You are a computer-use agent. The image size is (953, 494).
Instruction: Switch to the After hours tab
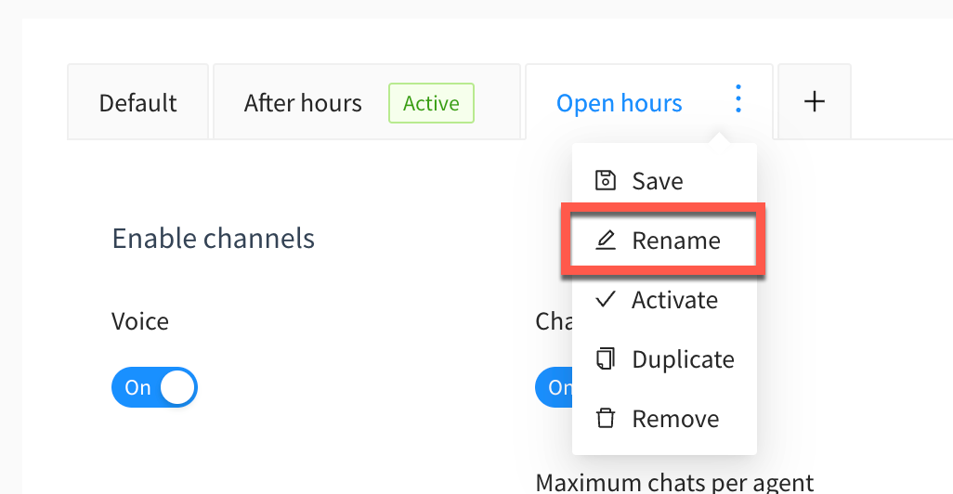click(x=303, y=103)
